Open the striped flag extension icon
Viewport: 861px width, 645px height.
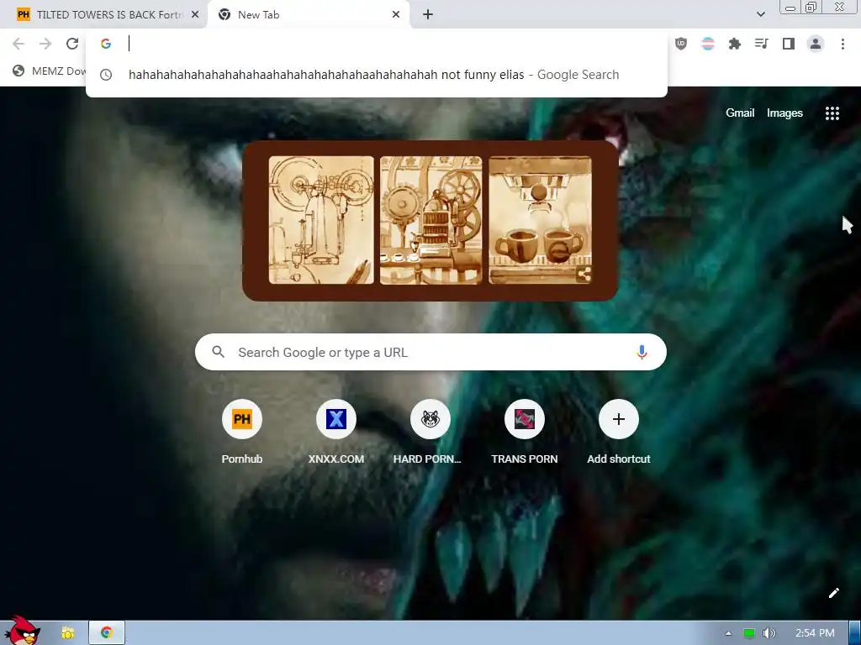coord(708,44)
